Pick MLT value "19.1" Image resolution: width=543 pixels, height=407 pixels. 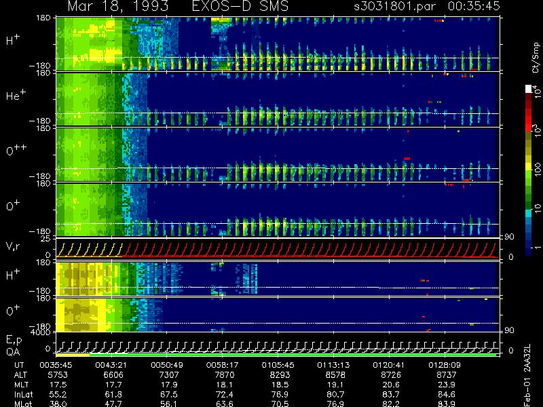[336, 385]
